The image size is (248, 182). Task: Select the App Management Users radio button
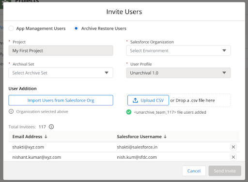point(11,29)
